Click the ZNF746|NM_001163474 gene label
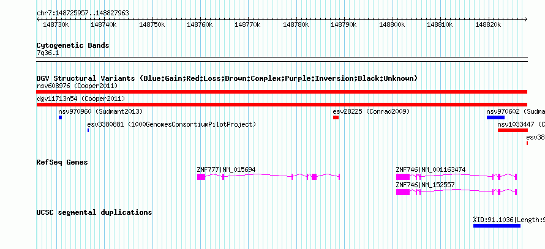The width and height of the screenshot is (545, 249). tap(430, 169)
